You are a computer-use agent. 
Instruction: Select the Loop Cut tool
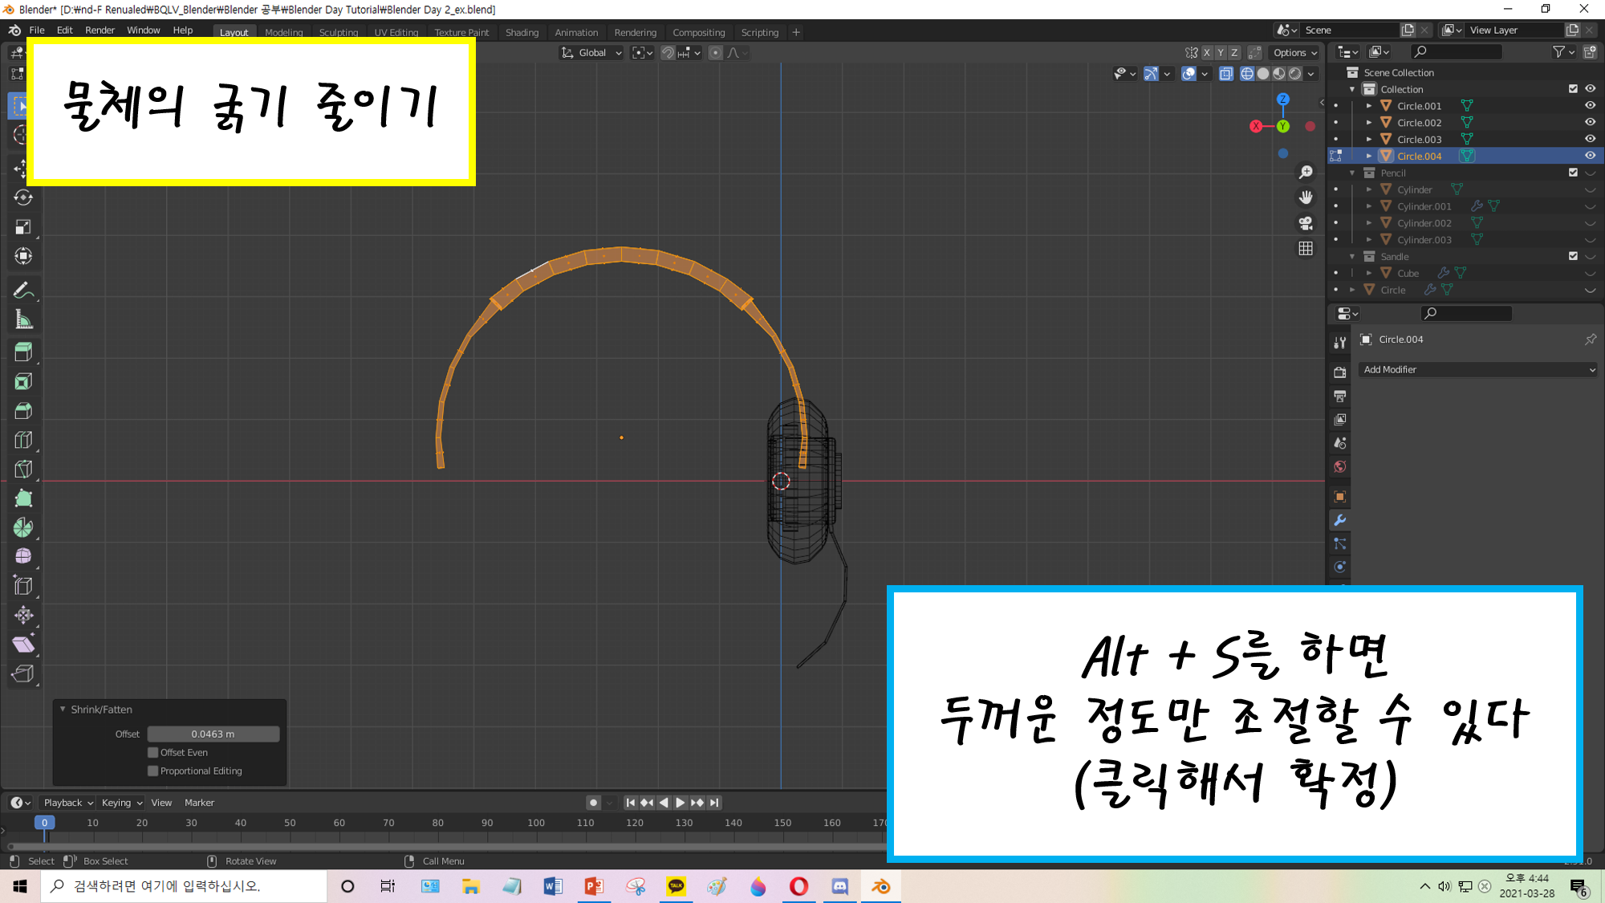(23, 440)
